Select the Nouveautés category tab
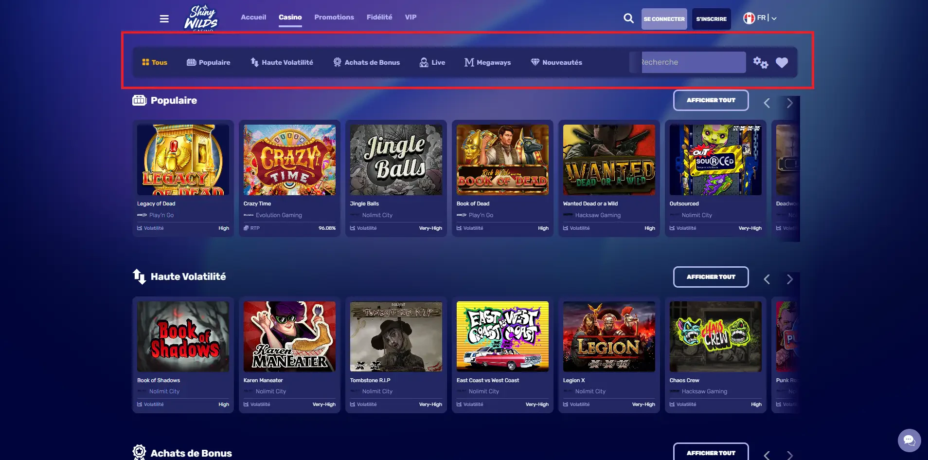The image size is (928, 460). [x=556, y=62]
